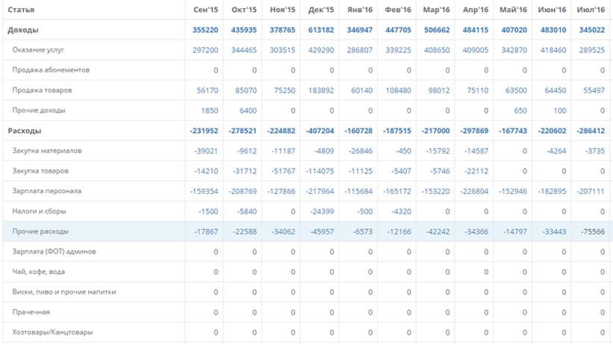Select the Доходы row header
The height and width of the screenshot is (344, 613).
pos(23,30)
